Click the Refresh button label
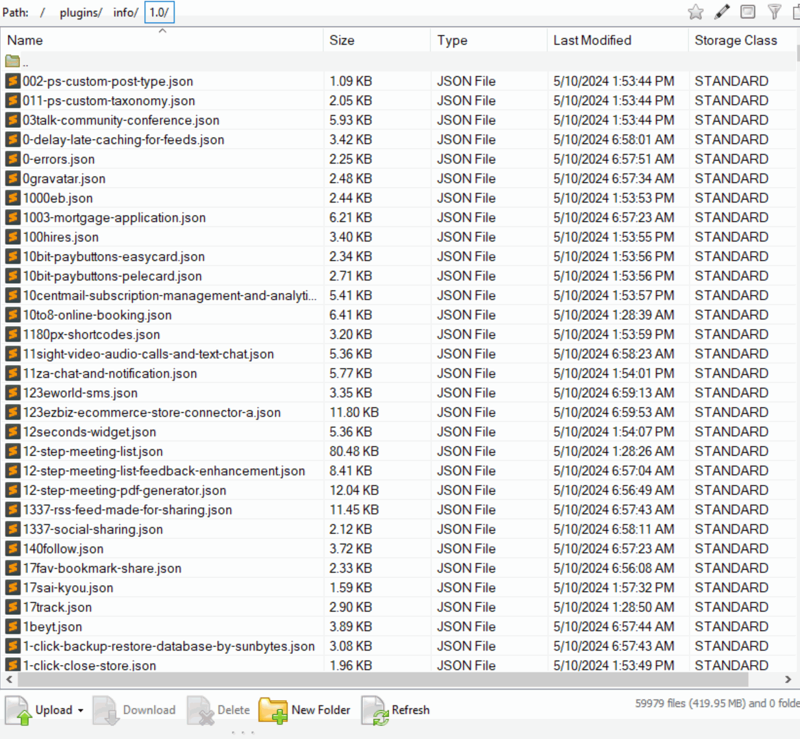800x739 pixels. point(410,710)
